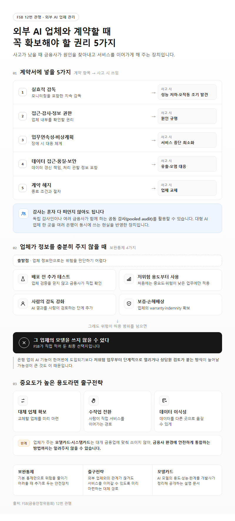Click the swap arrows icon for 대체 업체 확보
Screen dimensions: 235x521
click(23, 401)
